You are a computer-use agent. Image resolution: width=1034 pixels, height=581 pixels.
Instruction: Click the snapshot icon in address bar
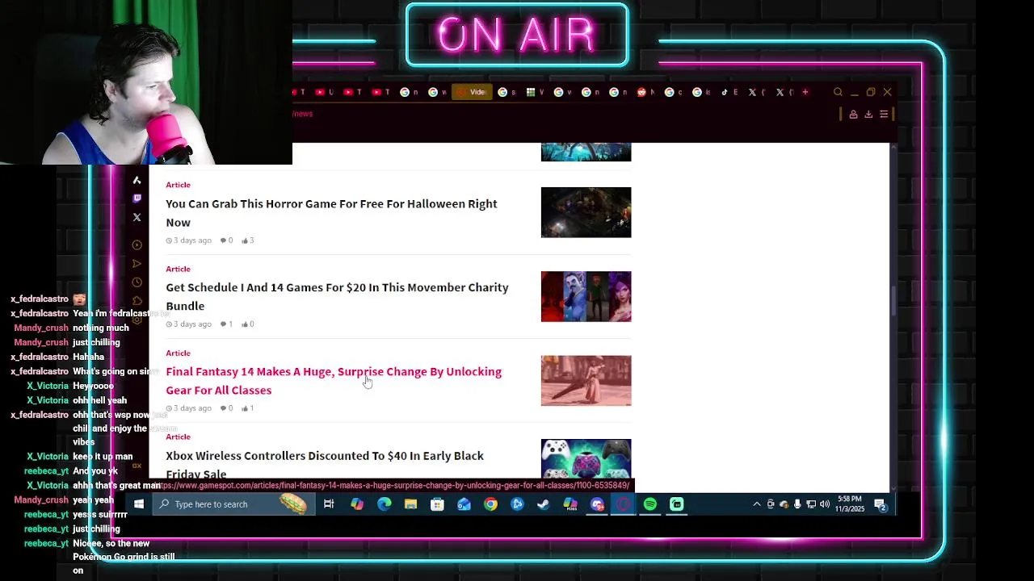[x=853, y=115]
